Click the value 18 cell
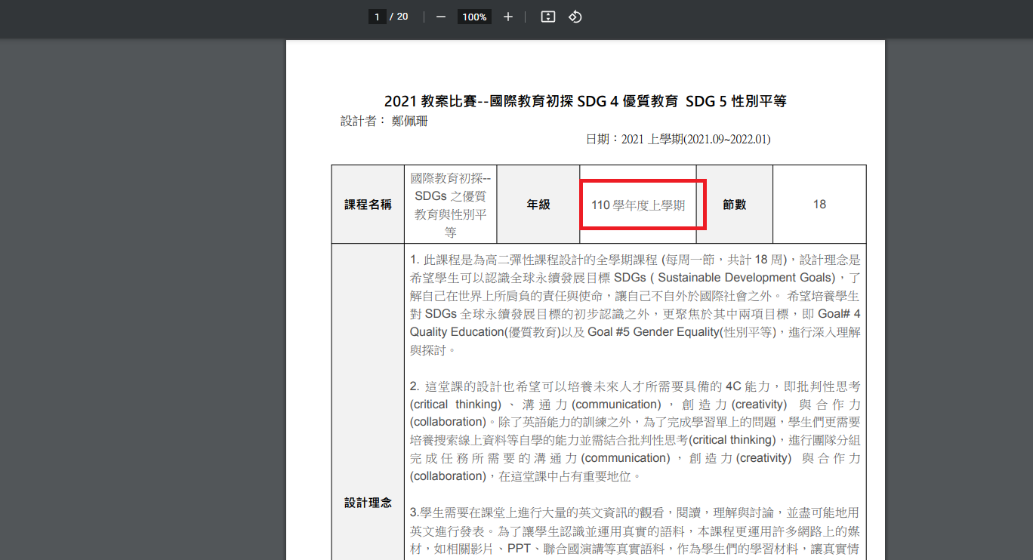 click(819, 205)
